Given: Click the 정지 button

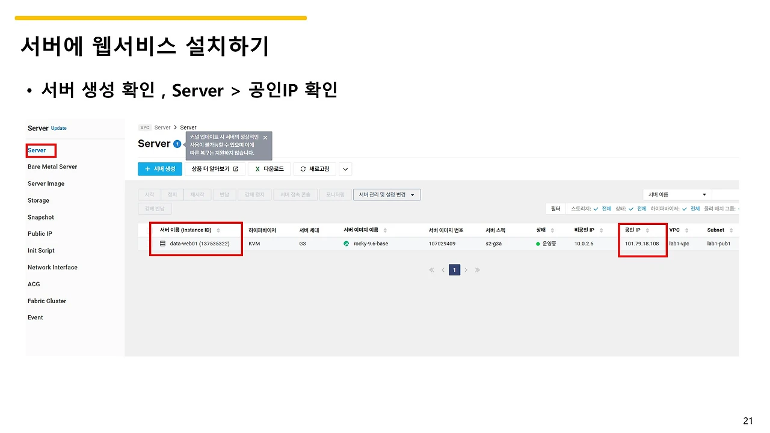Looking at the screenshot, I should (x=173, y=195).
